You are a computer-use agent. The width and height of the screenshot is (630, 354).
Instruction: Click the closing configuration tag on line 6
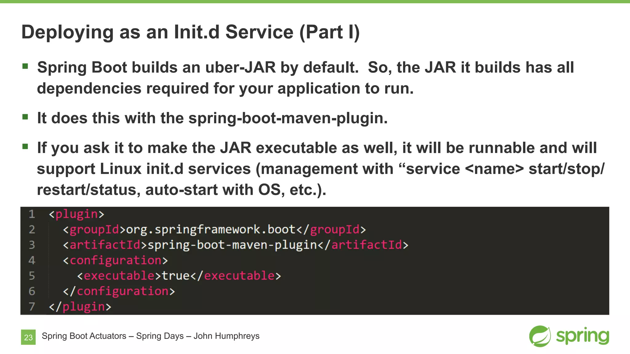pyautogui.click(x=119, y=291)
